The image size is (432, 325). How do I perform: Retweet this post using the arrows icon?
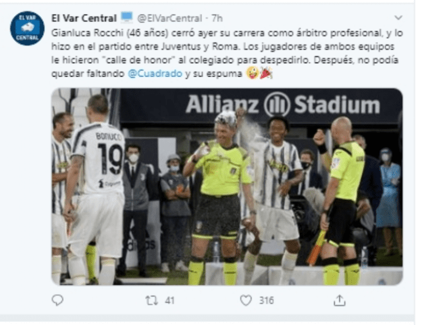pyautogui.click(x=152, y=300)
